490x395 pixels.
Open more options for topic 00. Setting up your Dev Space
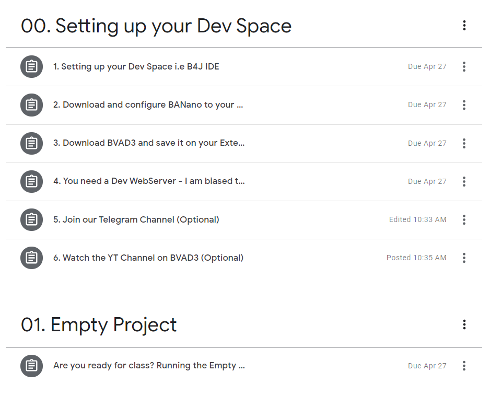click(464, 26)
